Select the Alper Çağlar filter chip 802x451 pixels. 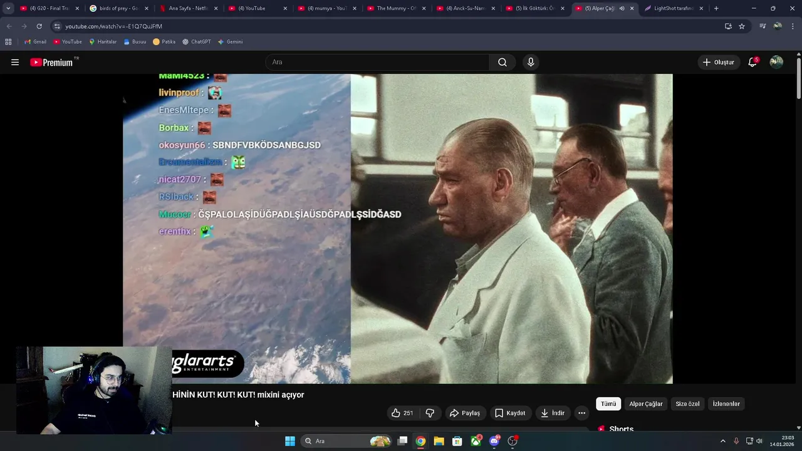646,404
